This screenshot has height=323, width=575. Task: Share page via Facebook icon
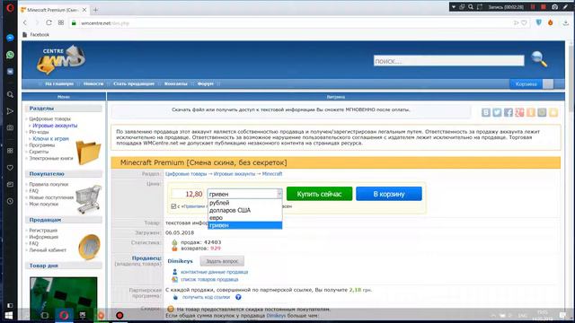(509, 112)
